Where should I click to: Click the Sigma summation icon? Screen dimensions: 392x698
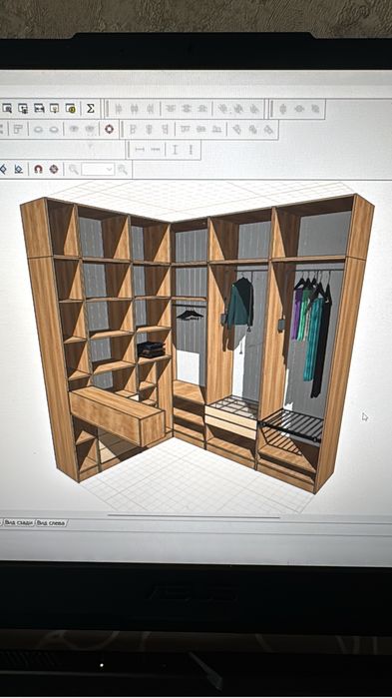coord(90,108)
